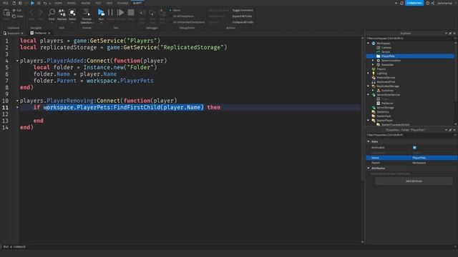
Task: Switch to the AVATAR ribbon tab
Action: 86,3
